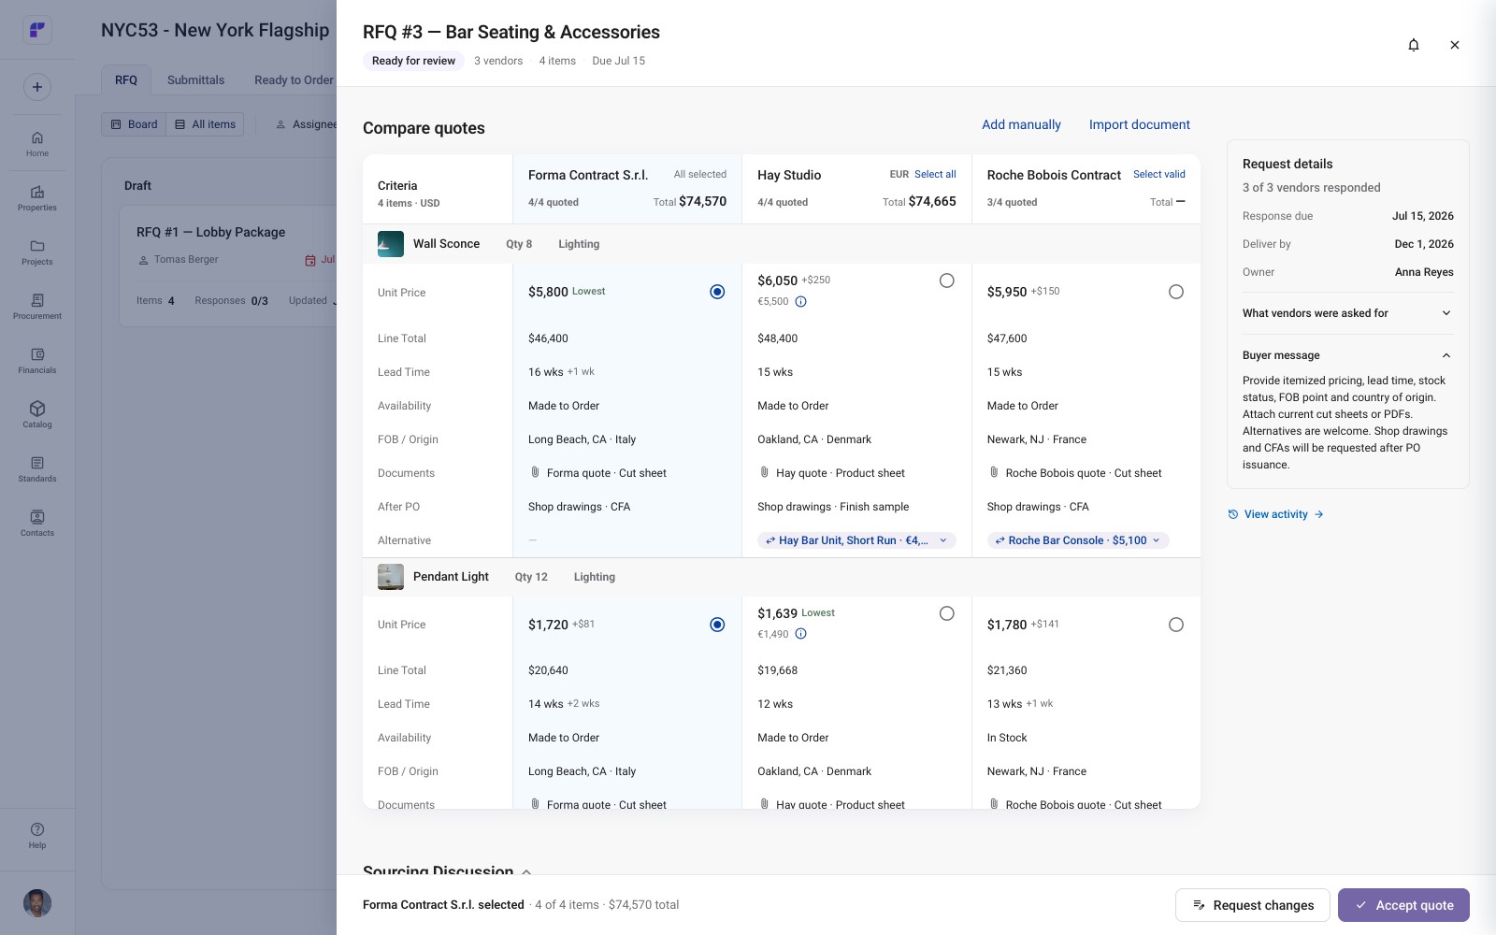Switch to All items view

205,124
